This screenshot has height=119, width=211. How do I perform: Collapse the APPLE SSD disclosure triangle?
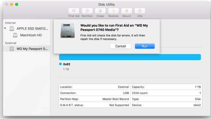tap(5, 28)
